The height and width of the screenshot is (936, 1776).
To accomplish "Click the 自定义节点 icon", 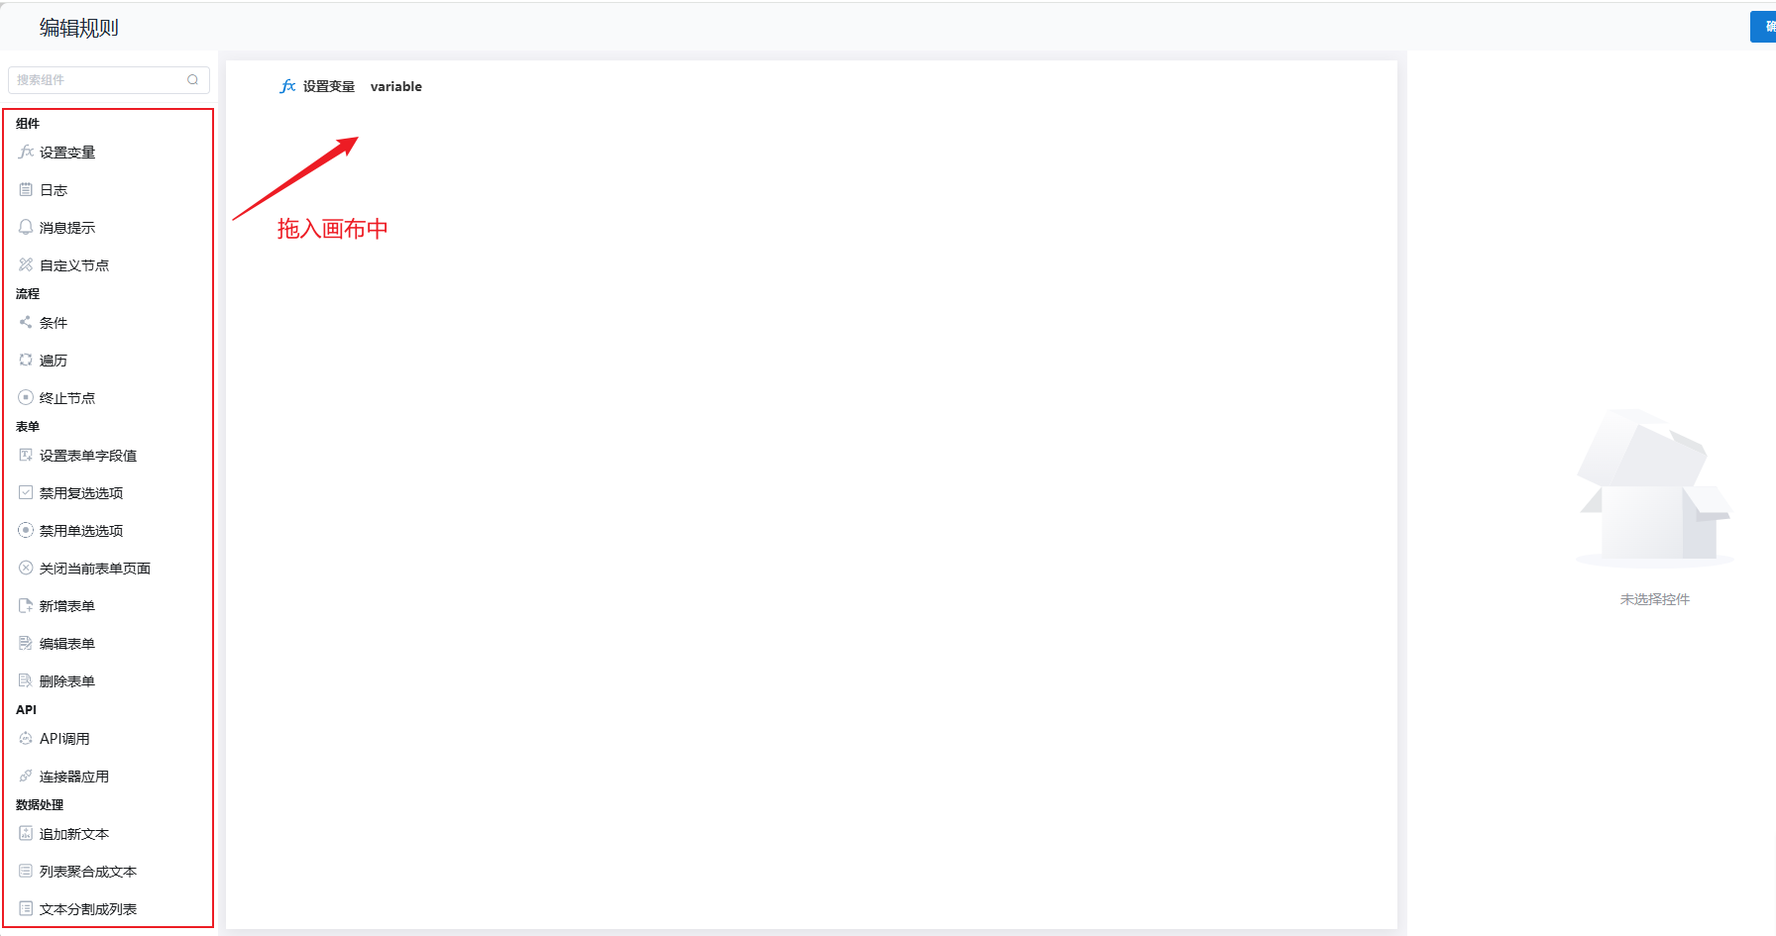I will click(x=26, y=264).
